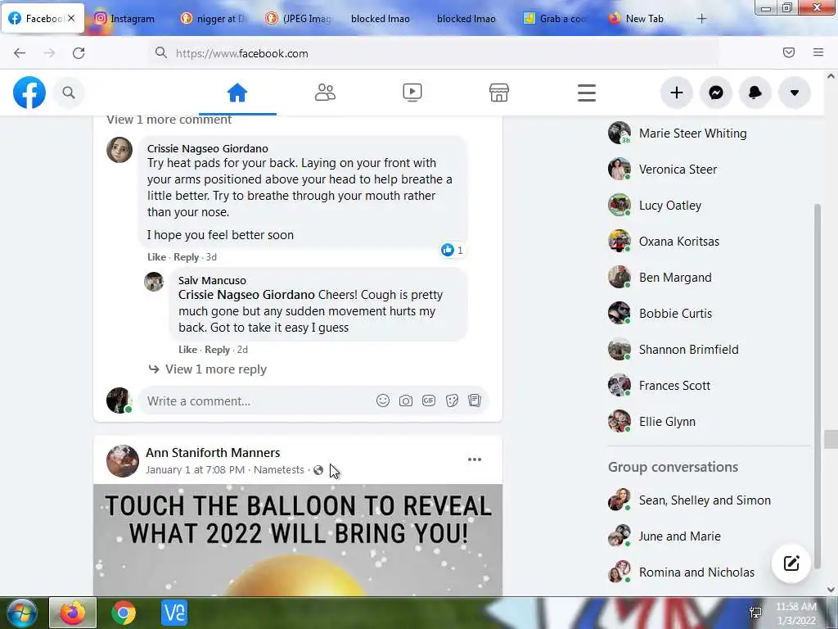Switch to the Instagram tab
This screenshot has height=629, width=838.
pyautogui.click(x=125, y=19)
